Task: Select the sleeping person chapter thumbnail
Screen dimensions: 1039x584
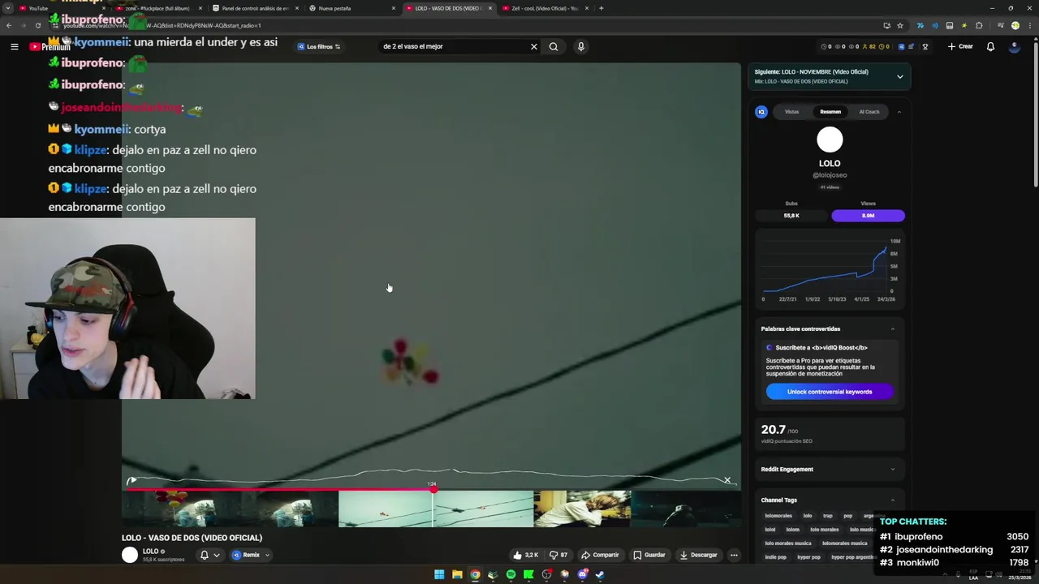Action: 582,509
